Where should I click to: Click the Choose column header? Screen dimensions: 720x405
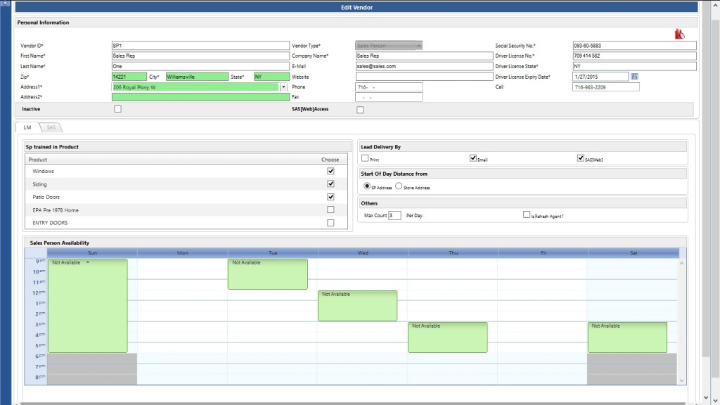click(x=330, y=160)
